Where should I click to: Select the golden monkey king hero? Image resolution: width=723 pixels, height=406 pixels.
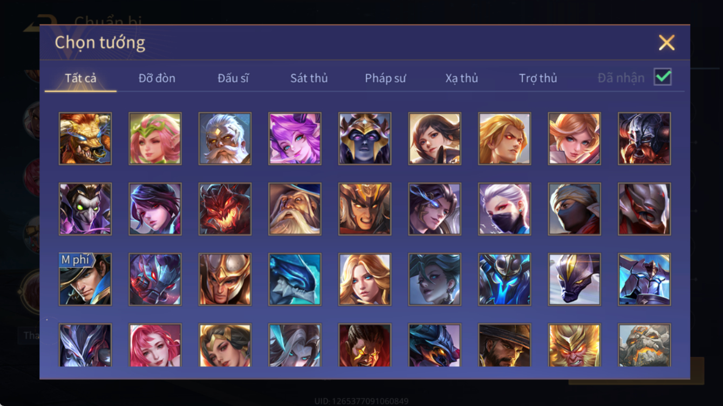point(575,345)
